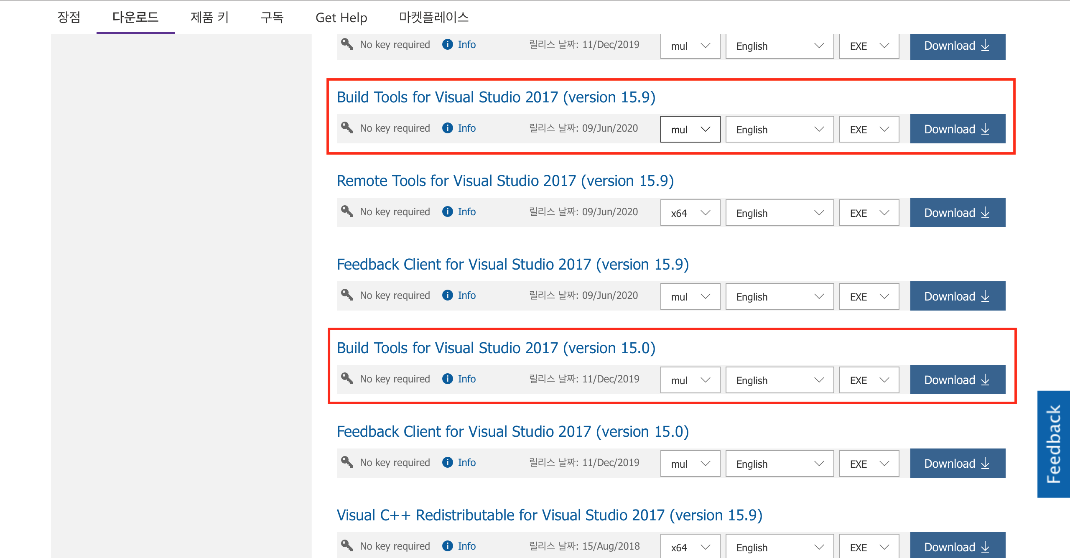This screenshot has height=558, width=1070.
Task: Expand the English dropdown for Feedback Client 15.0
Action: click(780, 464)
